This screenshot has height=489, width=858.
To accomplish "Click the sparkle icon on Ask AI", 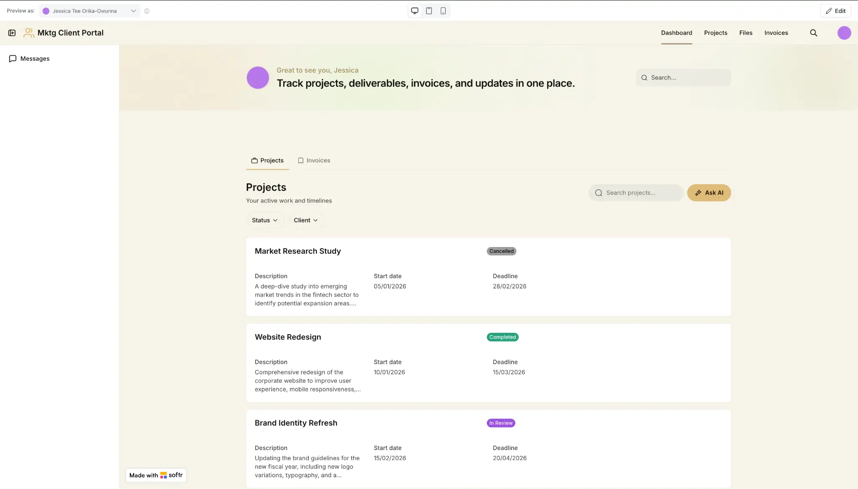I will tap(699, 193).
